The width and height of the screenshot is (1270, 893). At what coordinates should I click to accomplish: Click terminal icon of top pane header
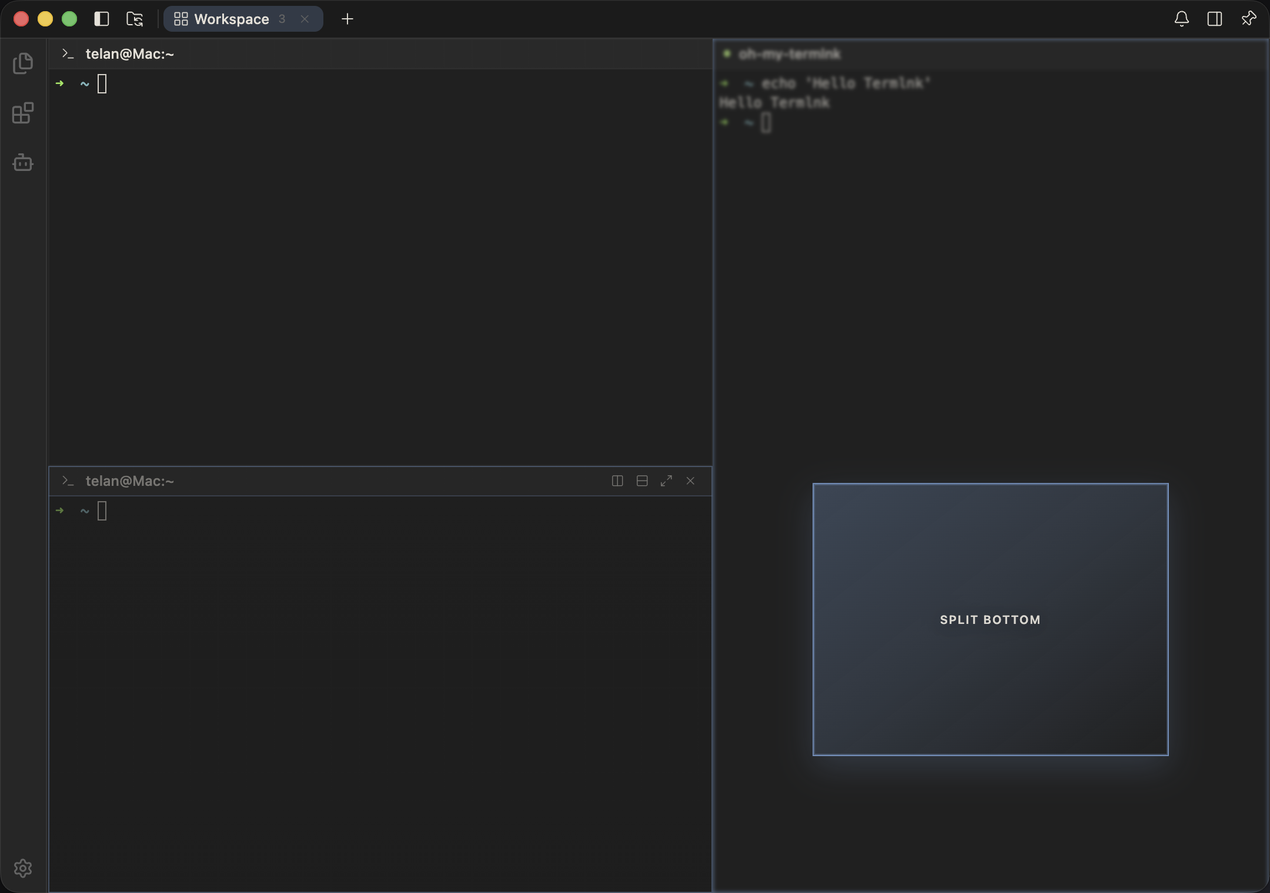tap(68, 54)
